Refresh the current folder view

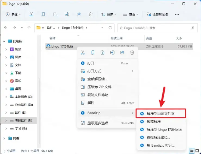click(110, 28)
